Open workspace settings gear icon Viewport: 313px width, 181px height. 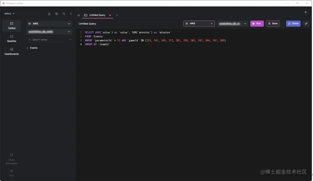57,14
